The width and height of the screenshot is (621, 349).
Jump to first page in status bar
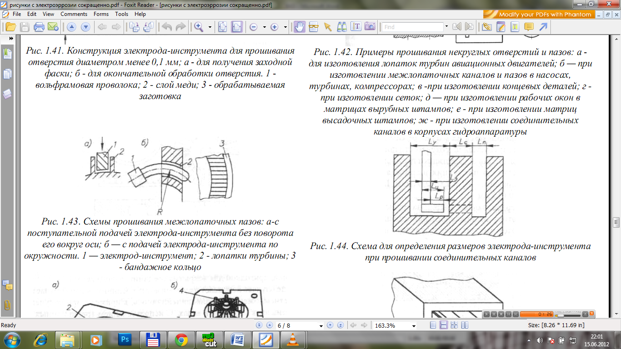pos(260,325)
